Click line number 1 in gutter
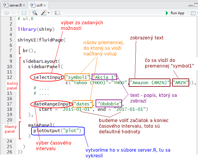Viewport: 198px width, 165px height. pos(11,19)
